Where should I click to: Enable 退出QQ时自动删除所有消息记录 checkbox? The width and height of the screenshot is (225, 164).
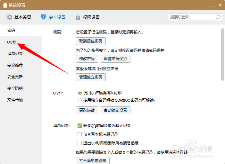(79, 143)
